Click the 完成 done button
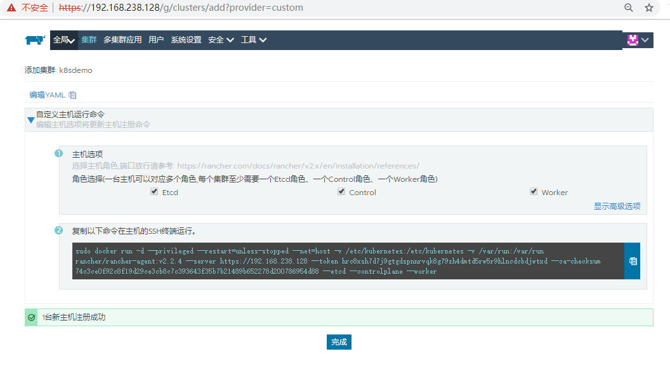This screenshot has width=670, height=375. click(x=339, y=341)
